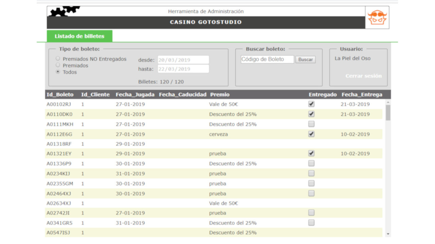This screenshot has width=435, height=244.
Task: Toggle Entregado checkbox for ticket A0112E6G
Action: coord(311,134)
